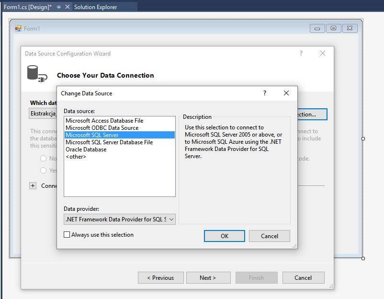Open help in Change Data Source dialog
This screenshot has width=384, height=299.
(264, 93)
